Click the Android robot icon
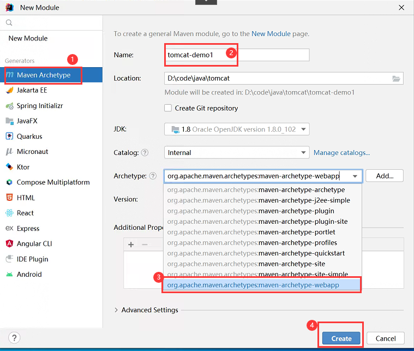The width and height of the screenshot is (414, 351). (x=9, y=275)
